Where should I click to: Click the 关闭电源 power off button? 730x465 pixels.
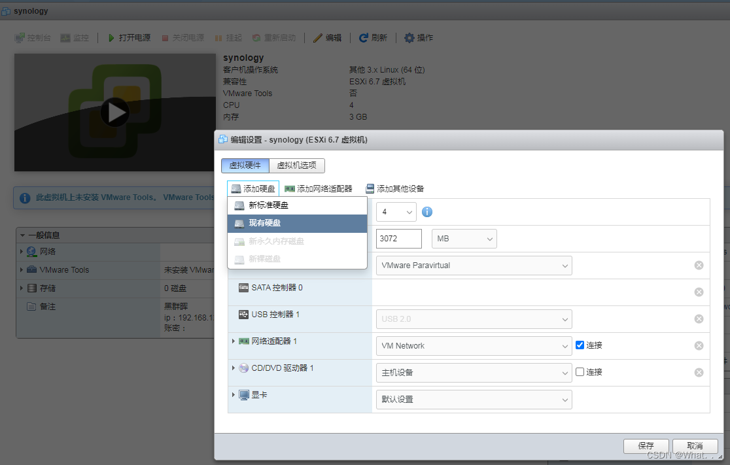pos(182,38)
